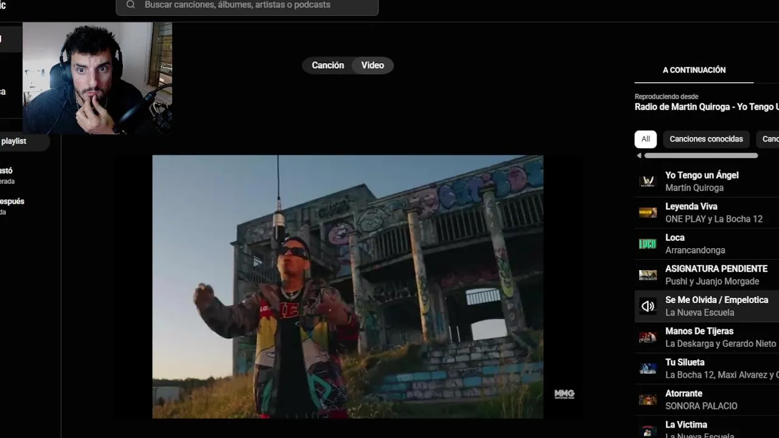779x438 pixels.
Task: Open artist Pushi y Juanjo Morgade
Action: coord(712,282)
